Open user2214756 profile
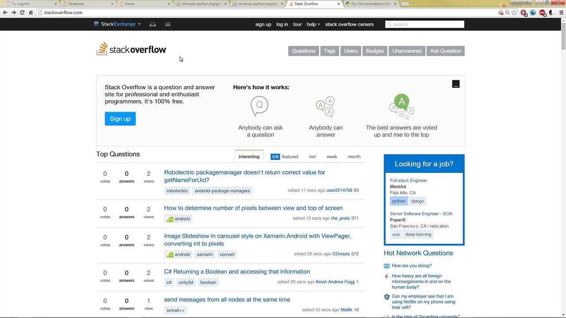566x318 pixels. (339, 190)
